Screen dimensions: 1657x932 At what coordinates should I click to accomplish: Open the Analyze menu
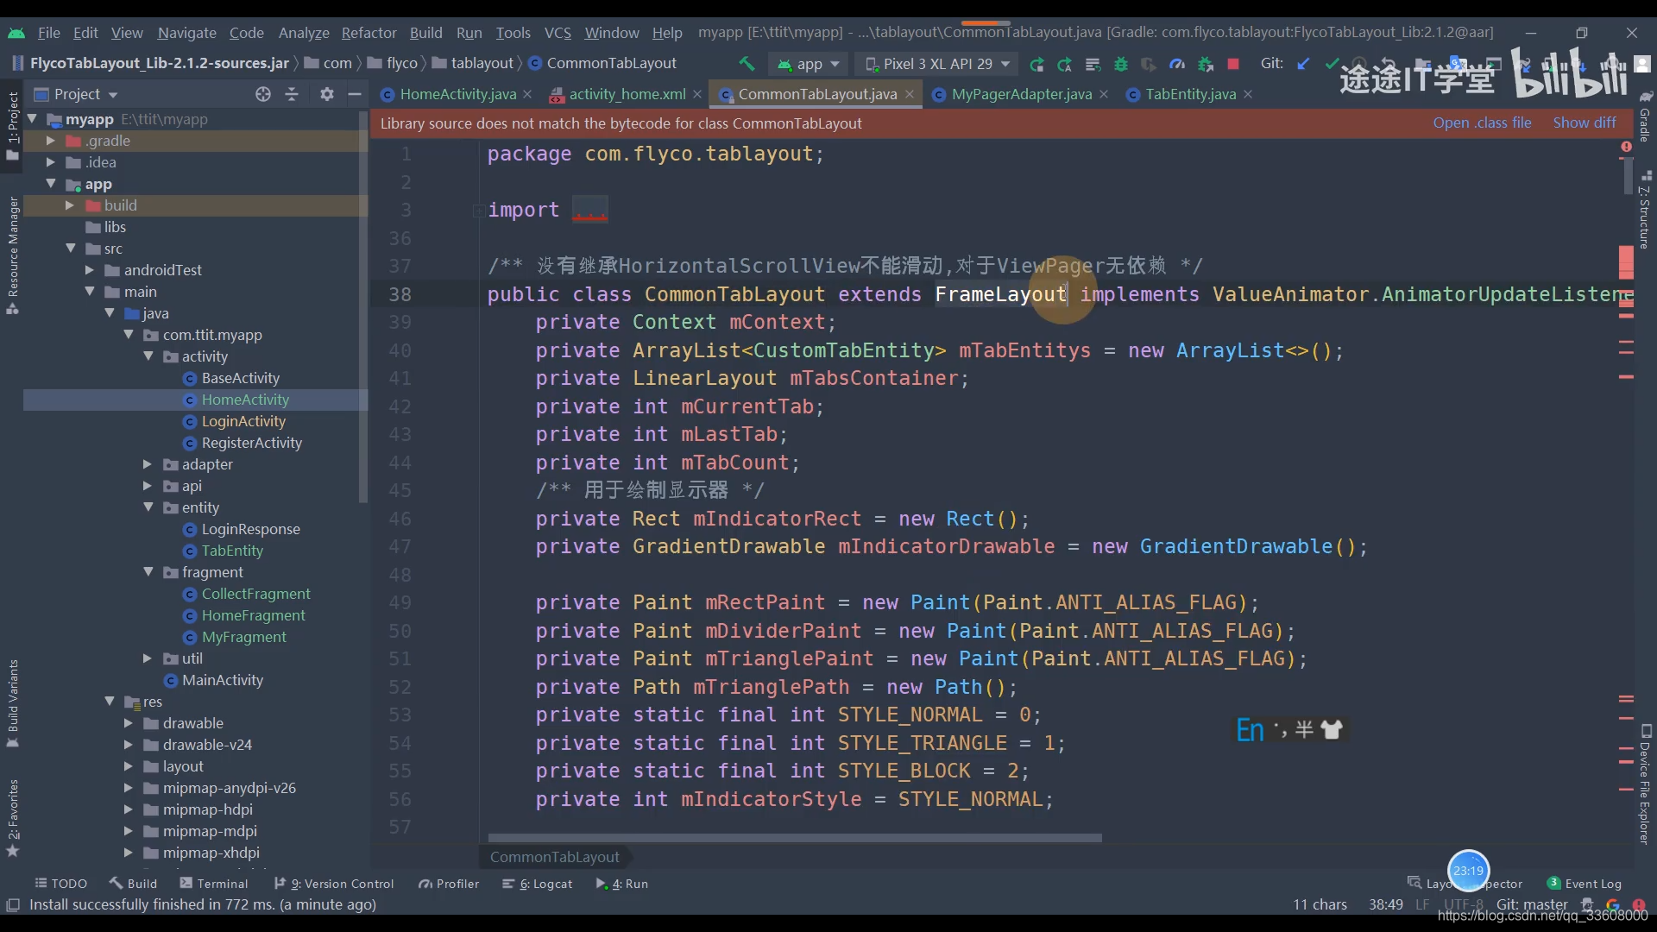click(304, 33)
